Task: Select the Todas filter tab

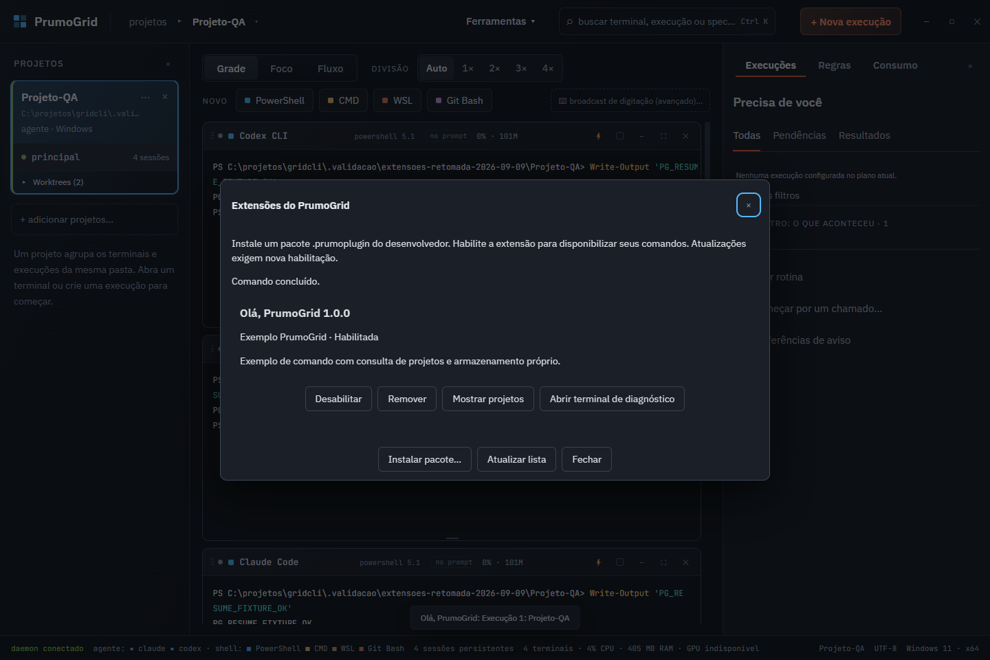Action: 747,135
